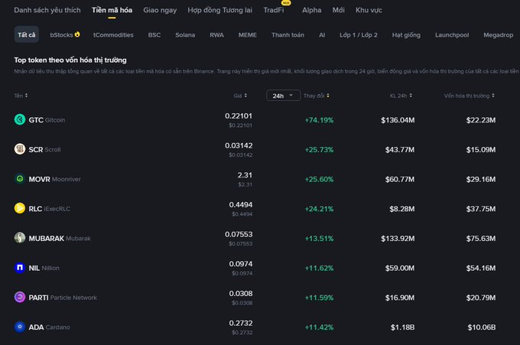Filter tokens by AI category
Image resolution: width=520 pixels, height=345 pixels.
coord(322,35)
